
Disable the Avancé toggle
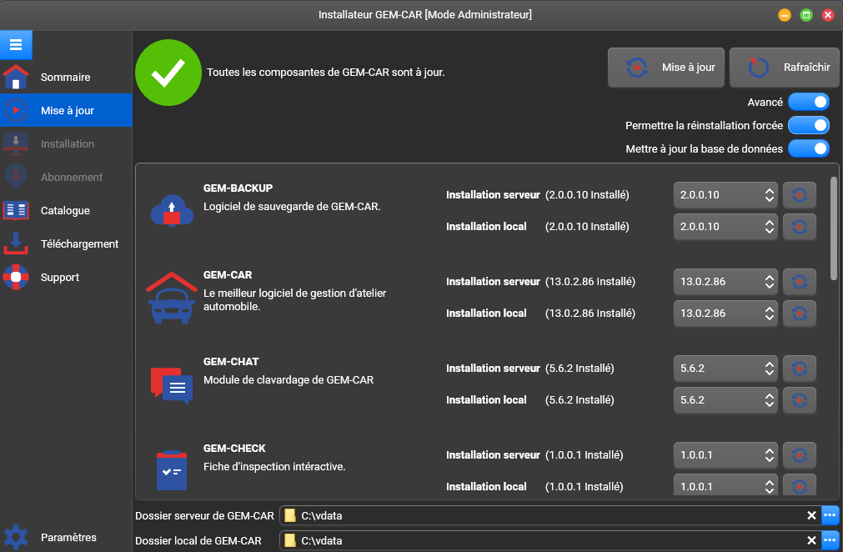(x=809, y=102)
